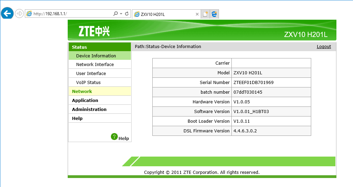Click the batch number value 07ddT030145

(x=248, y=92)
